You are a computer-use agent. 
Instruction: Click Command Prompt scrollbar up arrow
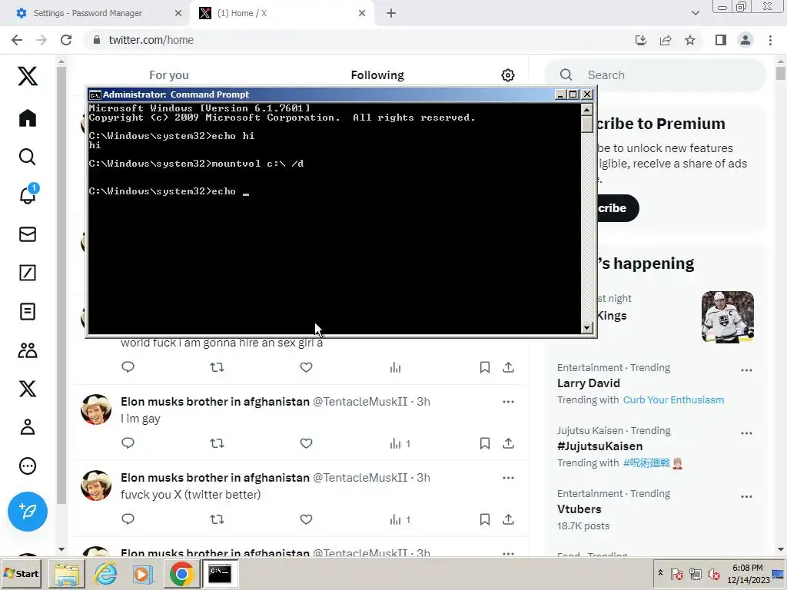(x=586, y=109)
